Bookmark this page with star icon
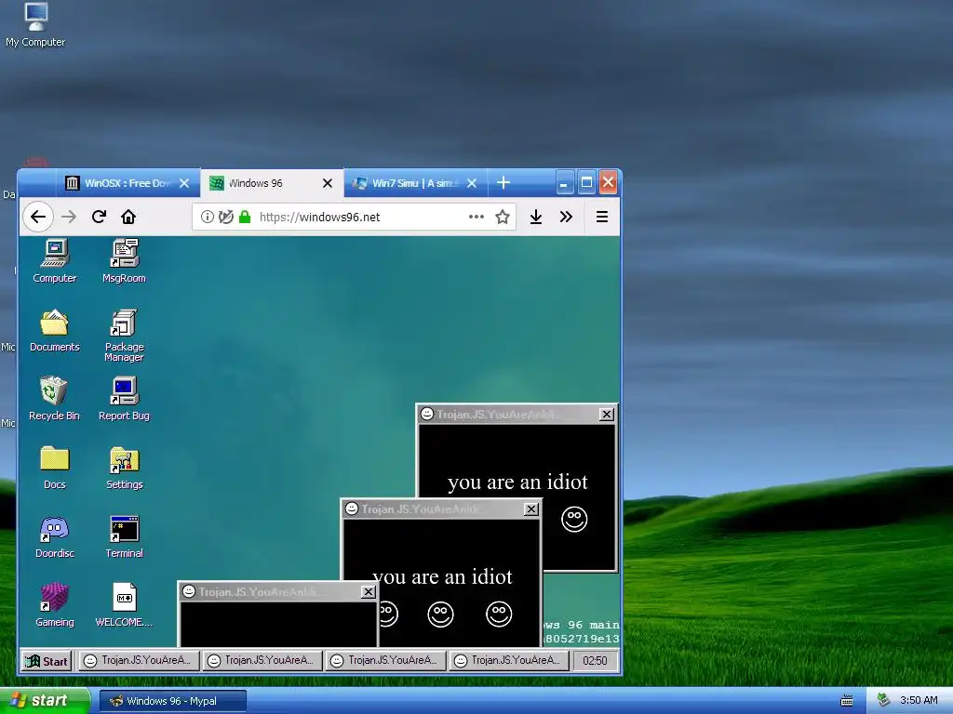Viewport: 953px width, 714px height. 502,217
